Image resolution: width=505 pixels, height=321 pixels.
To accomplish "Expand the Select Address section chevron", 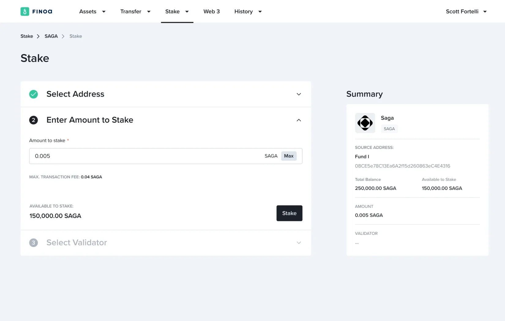I will 299,94.
